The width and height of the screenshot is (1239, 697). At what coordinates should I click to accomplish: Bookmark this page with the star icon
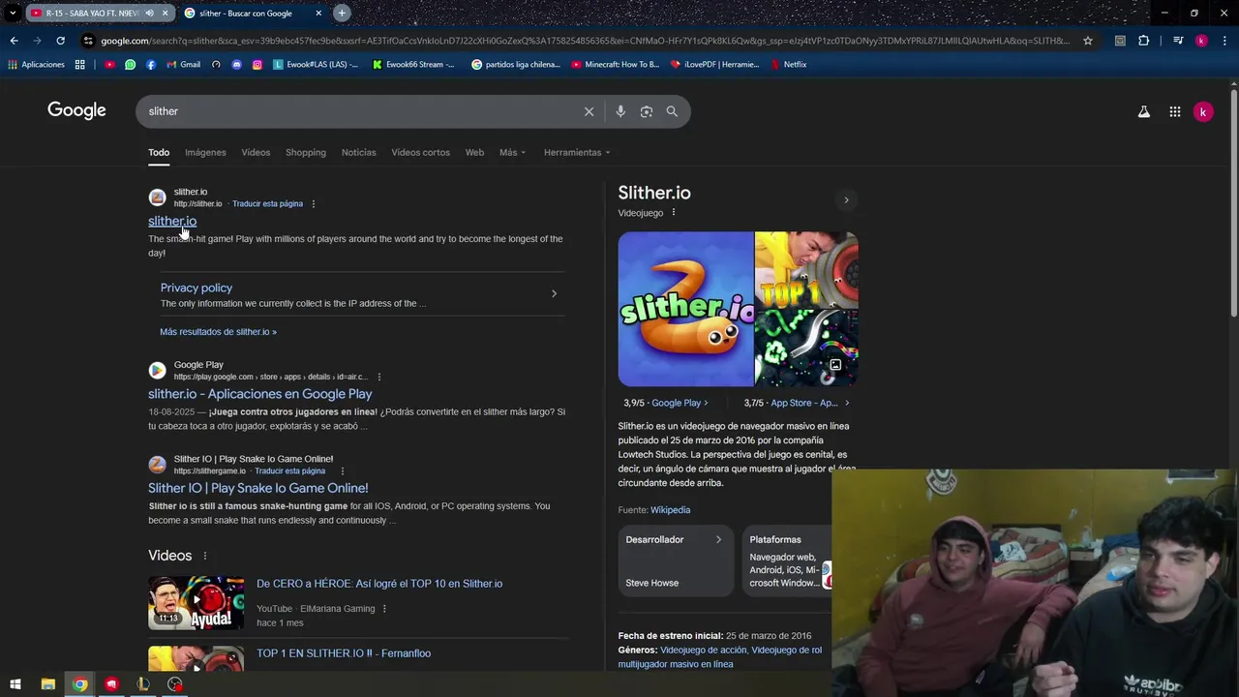click(1088, 41)
